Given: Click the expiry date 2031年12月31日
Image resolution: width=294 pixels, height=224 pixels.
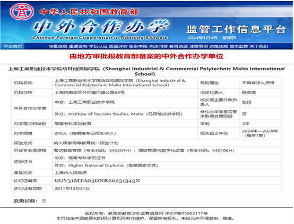Looking at the screenshot, I should coord(72,188).
